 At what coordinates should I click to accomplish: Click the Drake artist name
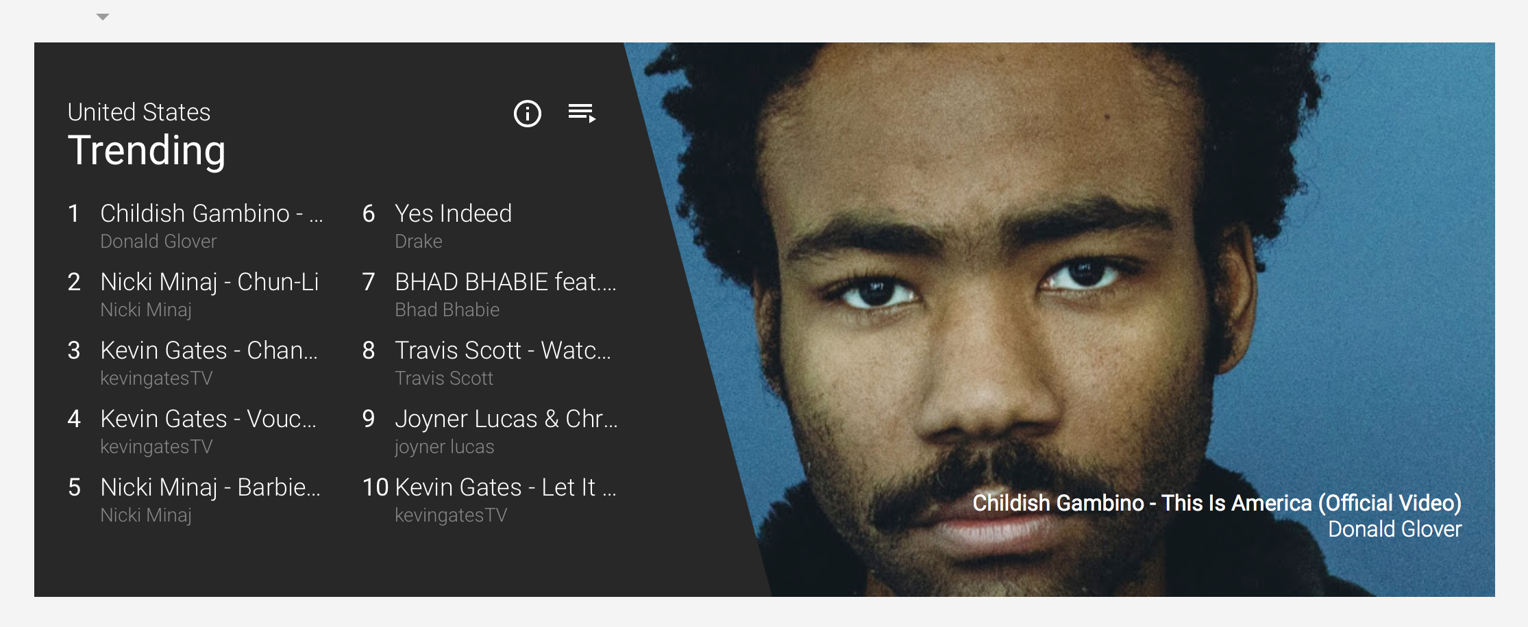(419, 242)
